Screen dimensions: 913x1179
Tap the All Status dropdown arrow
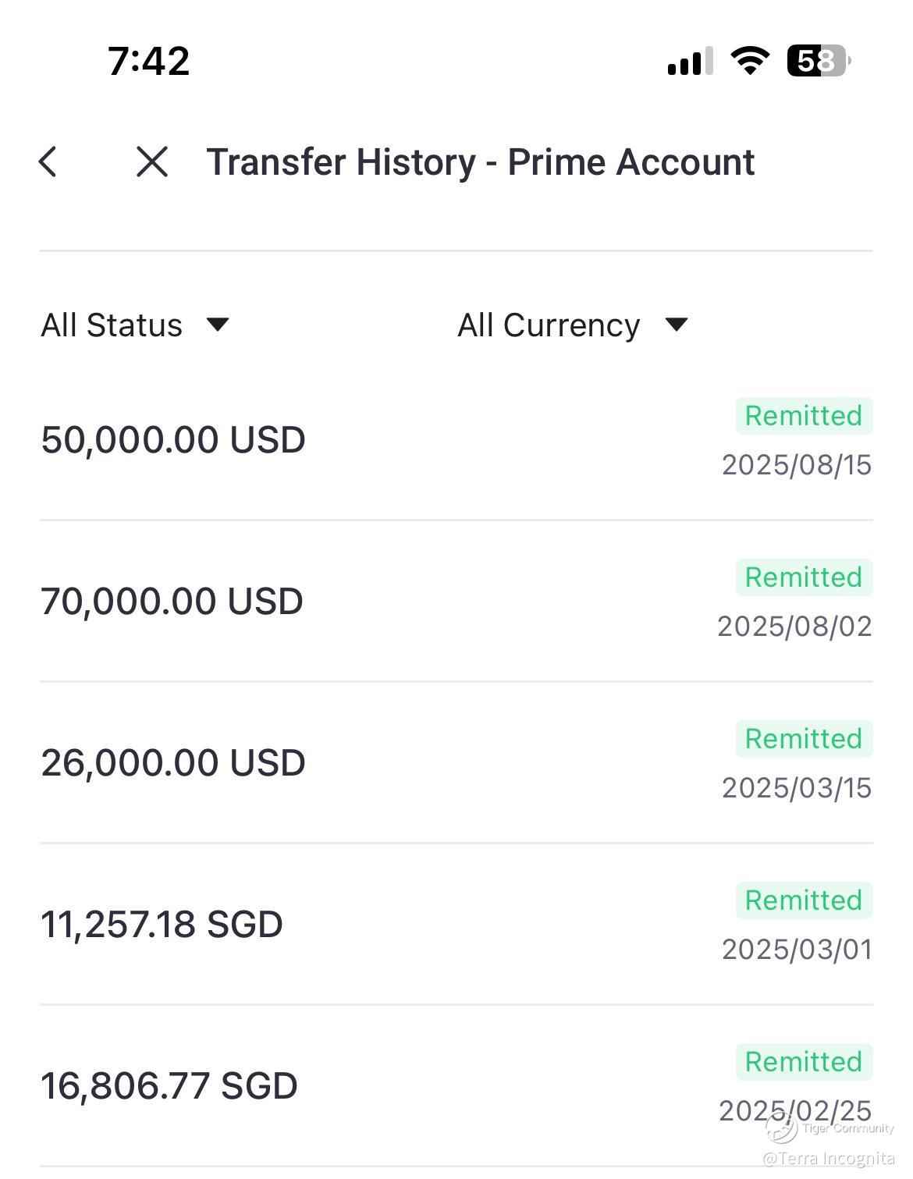(x=218, y=324)
